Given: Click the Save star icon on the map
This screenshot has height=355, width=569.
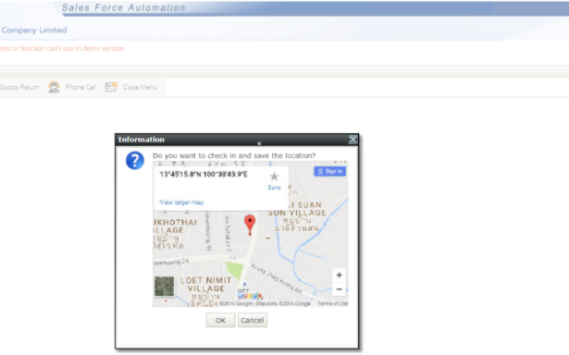Looking at the screenshot, I should tap(275, 177).
